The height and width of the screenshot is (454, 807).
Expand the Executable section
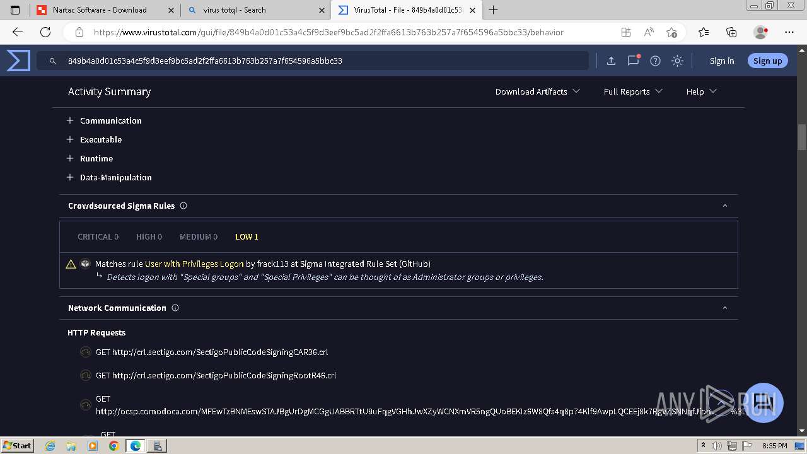[94, 139]
